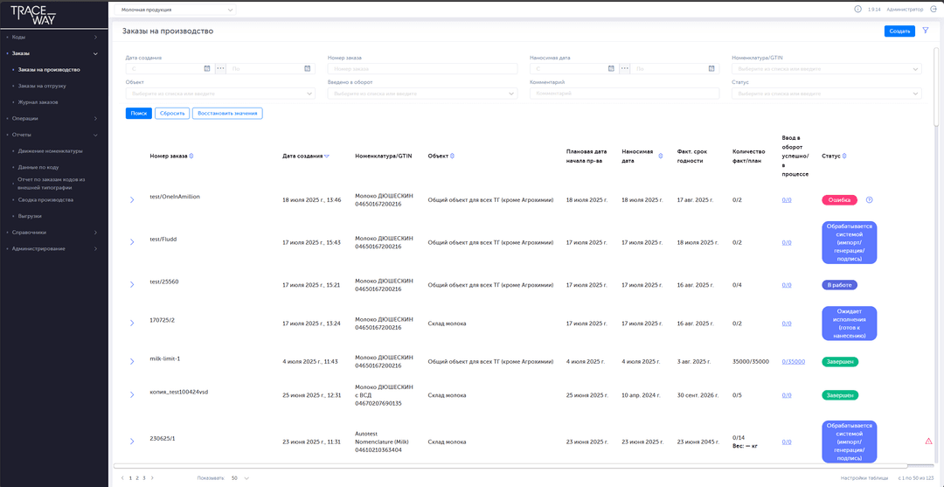The image size is (944, 487).
Task: Open Настройки таблицы link
Action: point(864,478)
